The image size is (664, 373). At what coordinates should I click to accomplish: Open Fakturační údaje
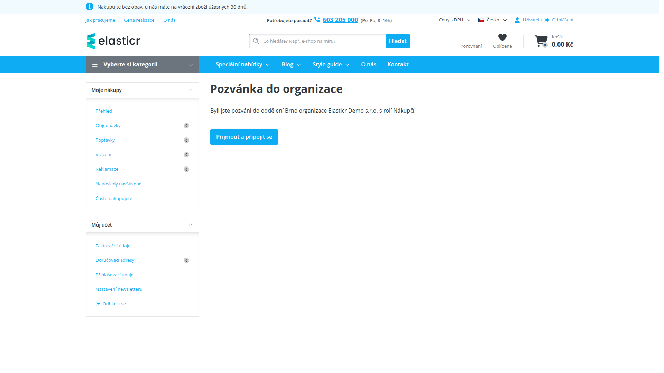pyautogui.click(x=113, y=246)
